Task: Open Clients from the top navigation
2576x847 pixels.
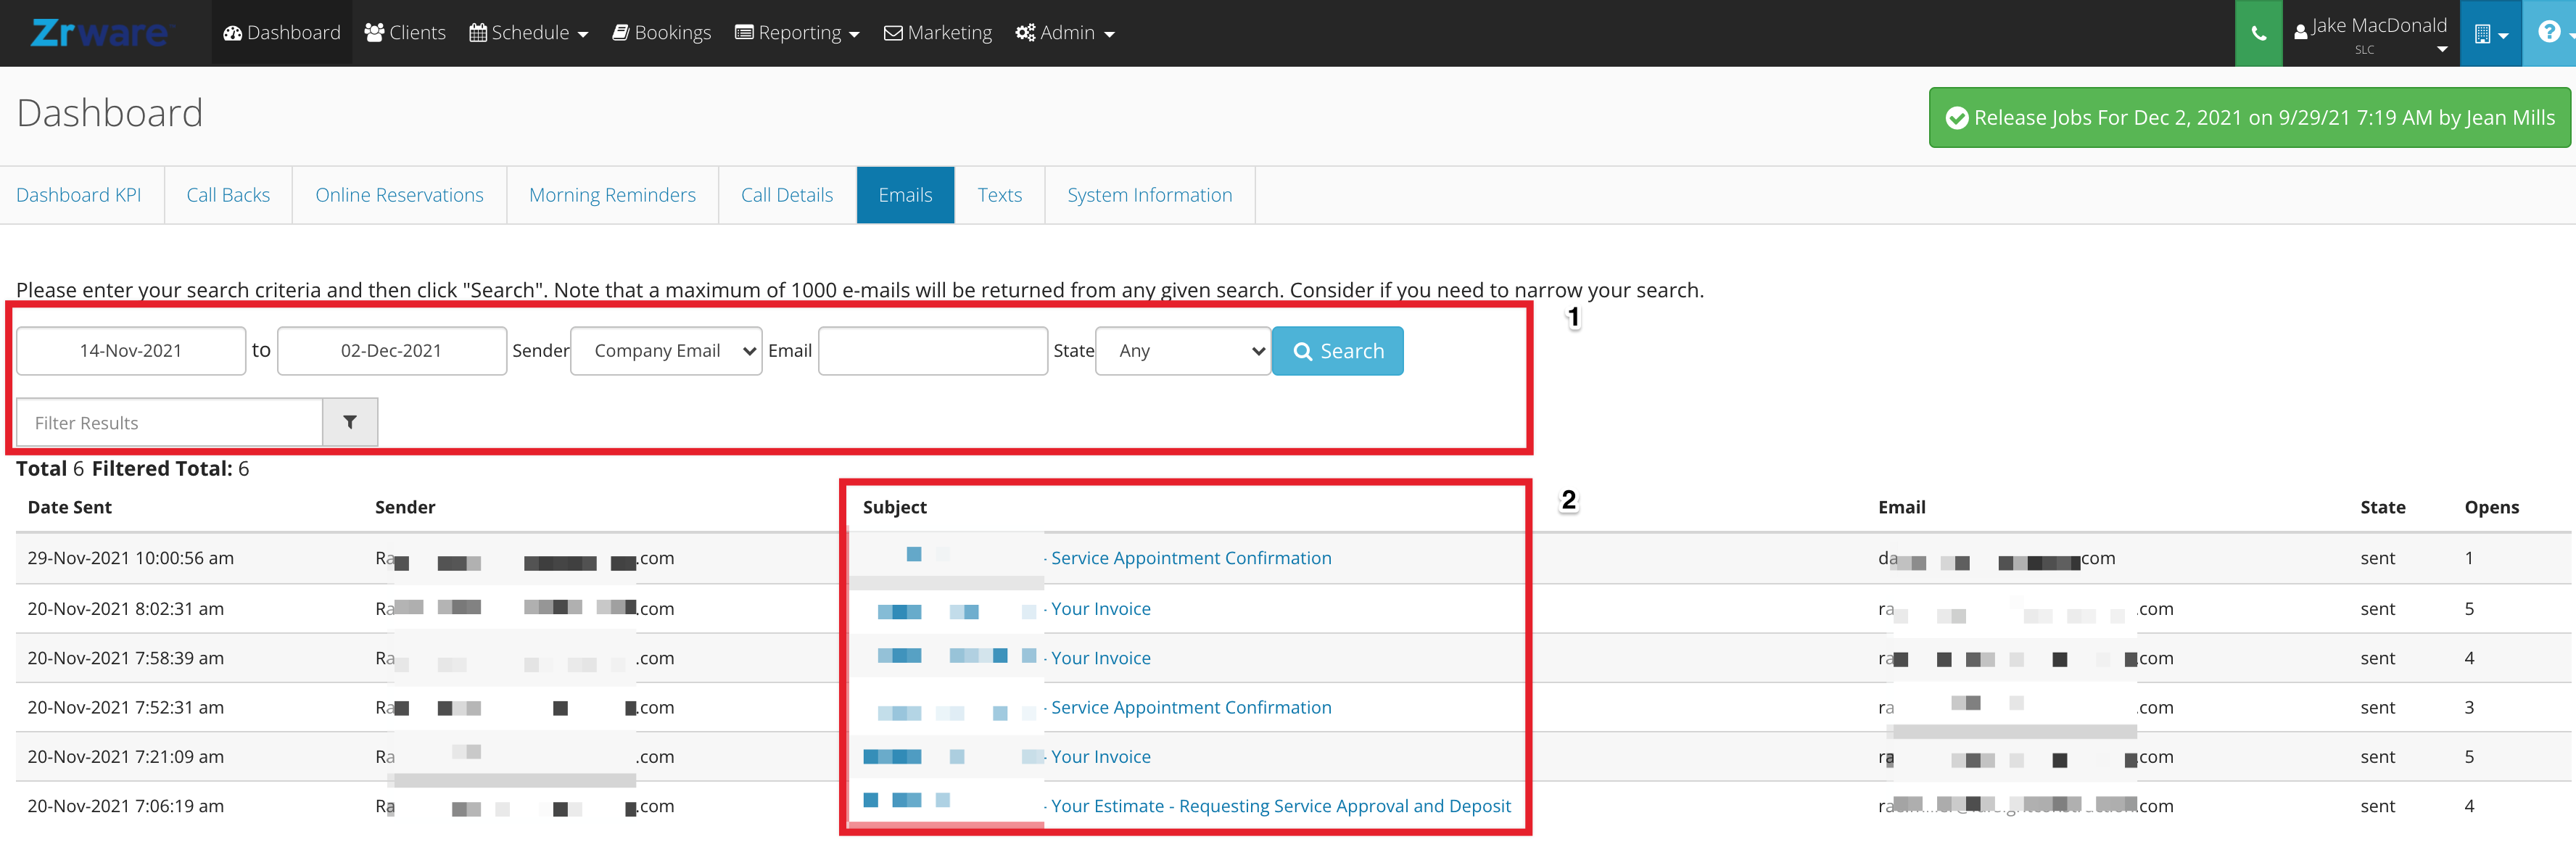Action: 405,33
